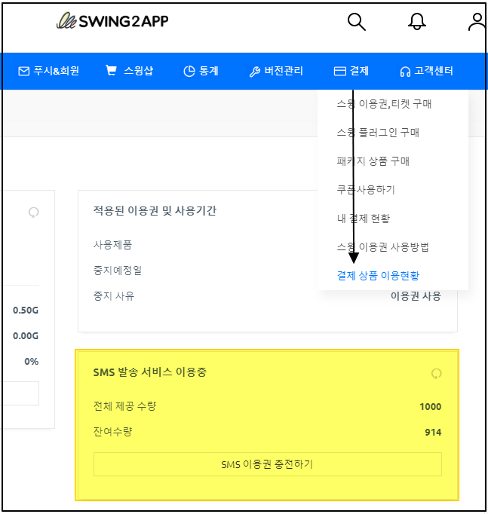Refresh the SMS 발송 서비스 card
The image size is (488, 514).
tap(435, 373)
